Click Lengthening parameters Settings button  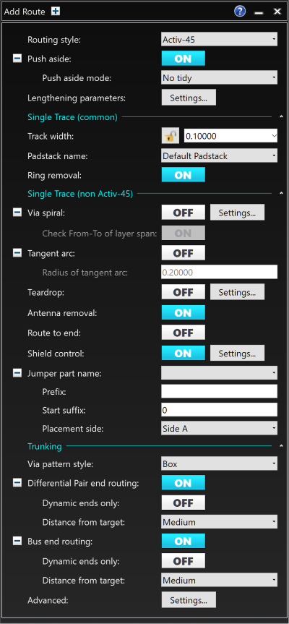(x=189, y=98)
